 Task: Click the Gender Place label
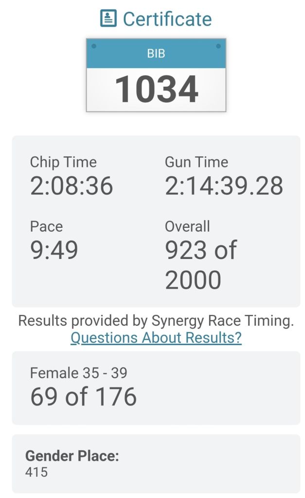72,456
